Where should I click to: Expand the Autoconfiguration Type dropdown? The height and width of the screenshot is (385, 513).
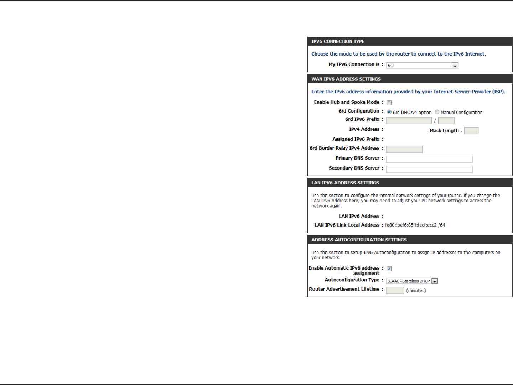pyautogui.click(x=412, y=281)
